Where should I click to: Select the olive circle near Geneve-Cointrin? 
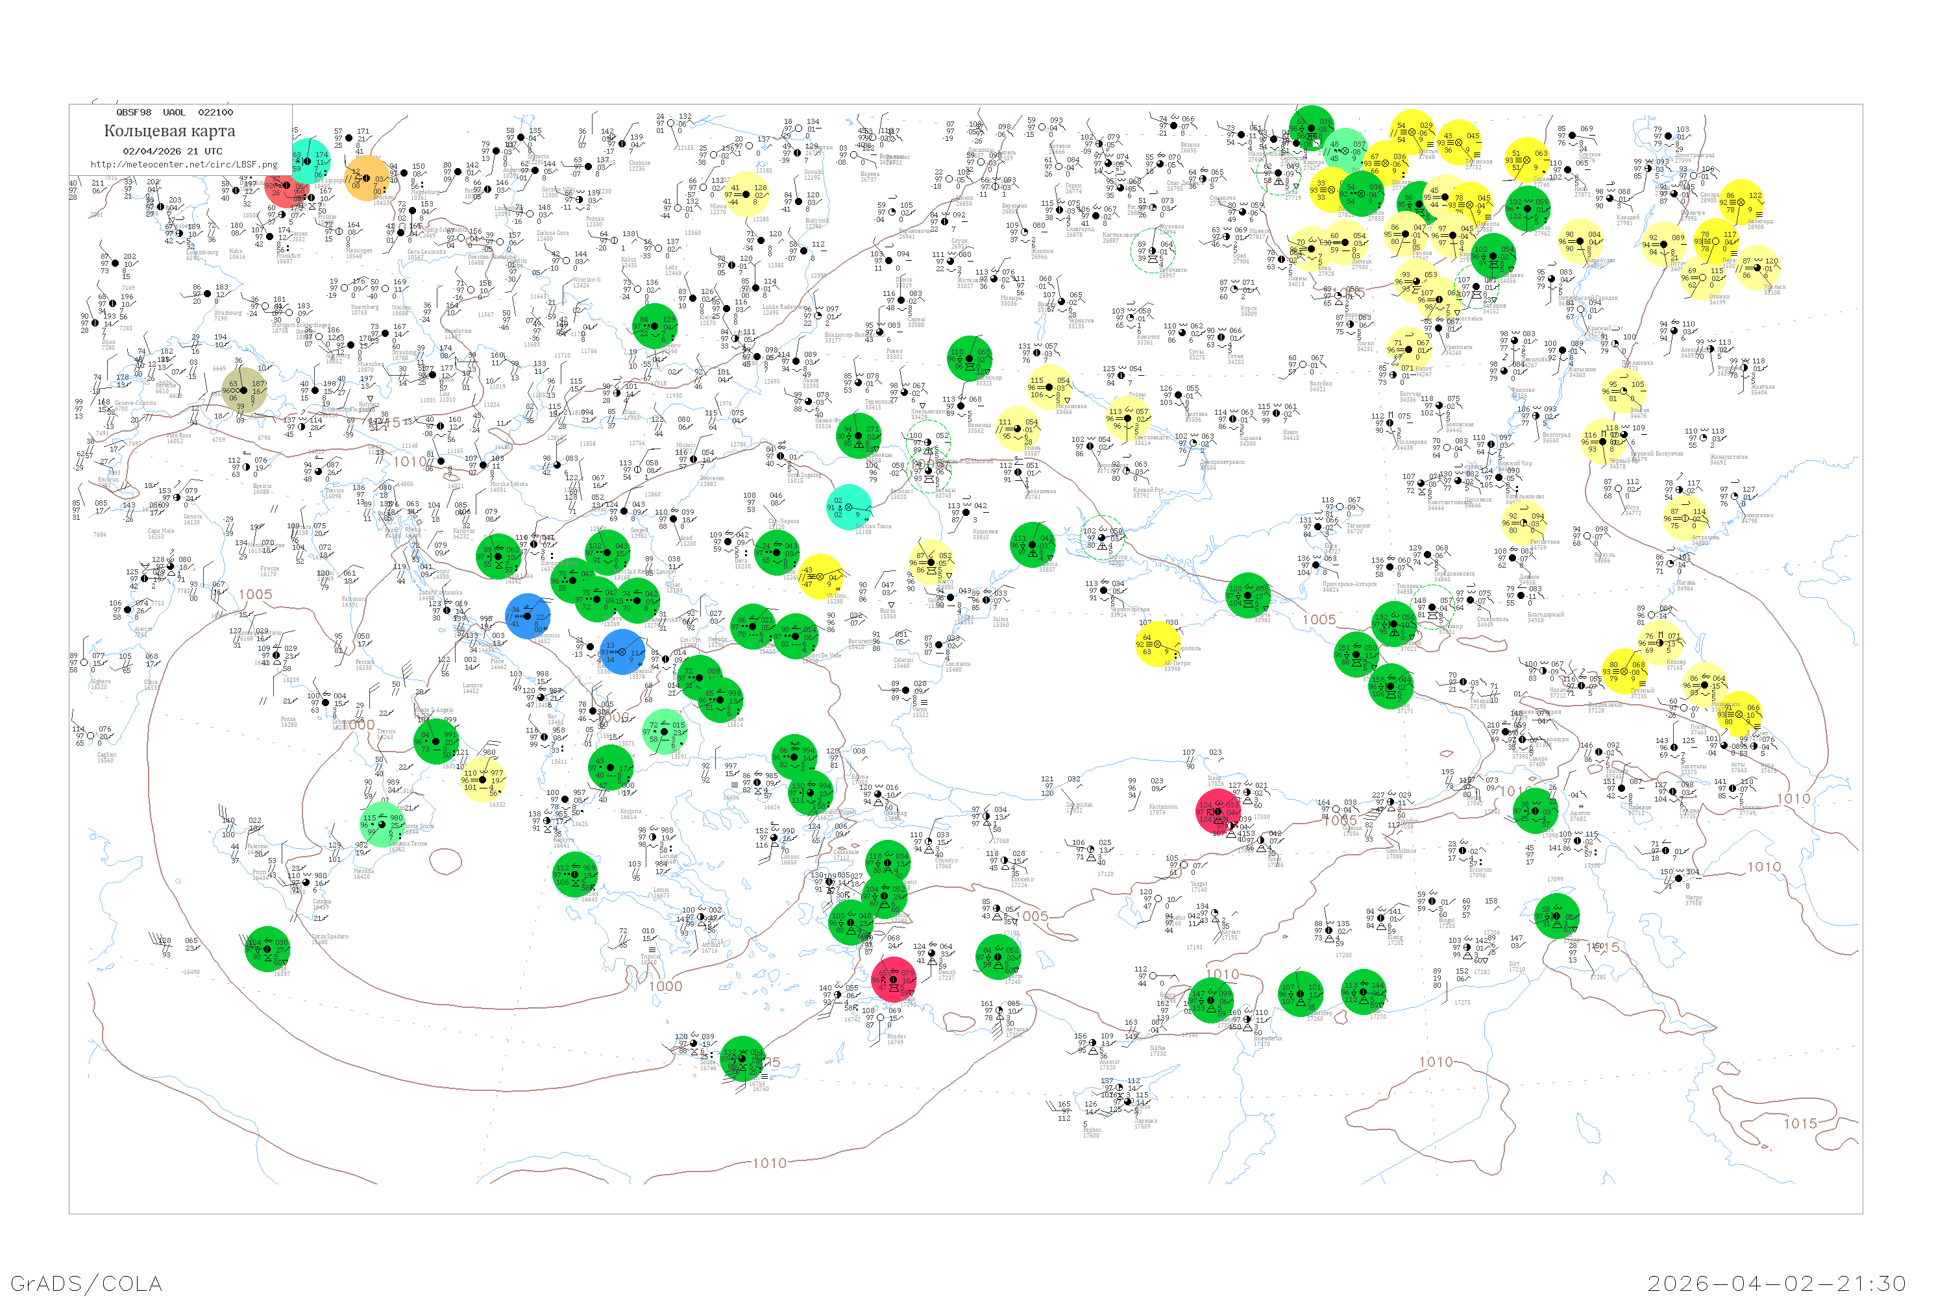click(x=244, y=390)
